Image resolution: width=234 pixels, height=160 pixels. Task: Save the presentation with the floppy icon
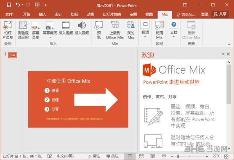pos(9,5)
